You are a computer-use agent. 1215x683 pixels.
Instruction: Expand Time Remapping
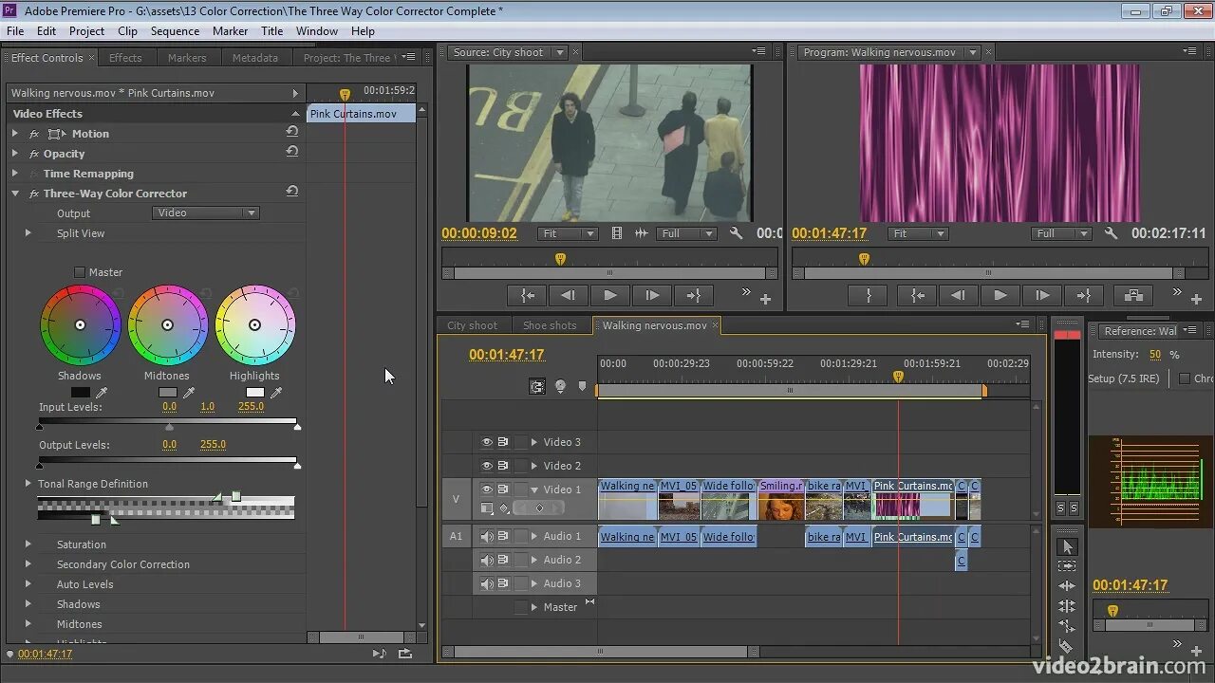(x=14, y=174)
